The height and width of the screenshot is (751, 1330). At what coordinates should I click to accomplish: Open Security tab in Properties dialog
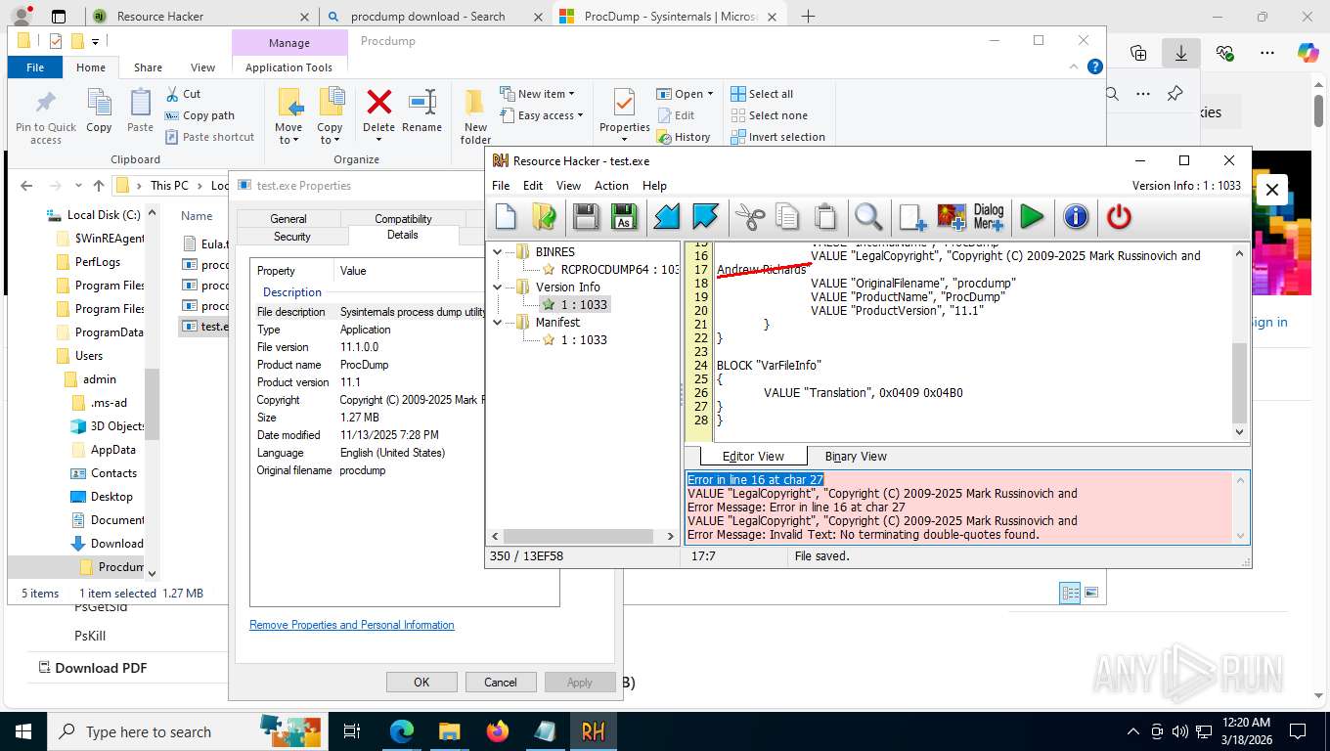(291, 237)
